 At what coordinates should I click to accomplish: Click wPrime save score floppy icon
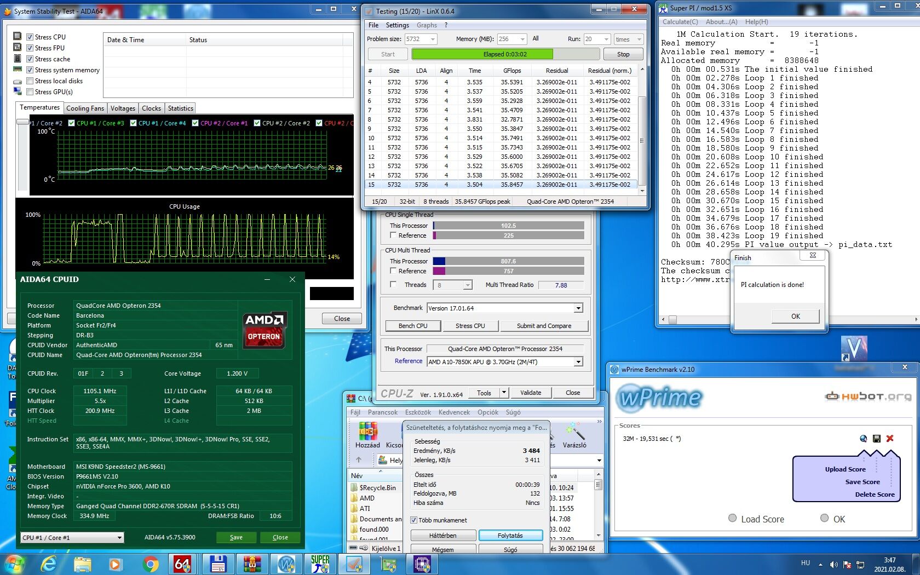pos(877,438)
